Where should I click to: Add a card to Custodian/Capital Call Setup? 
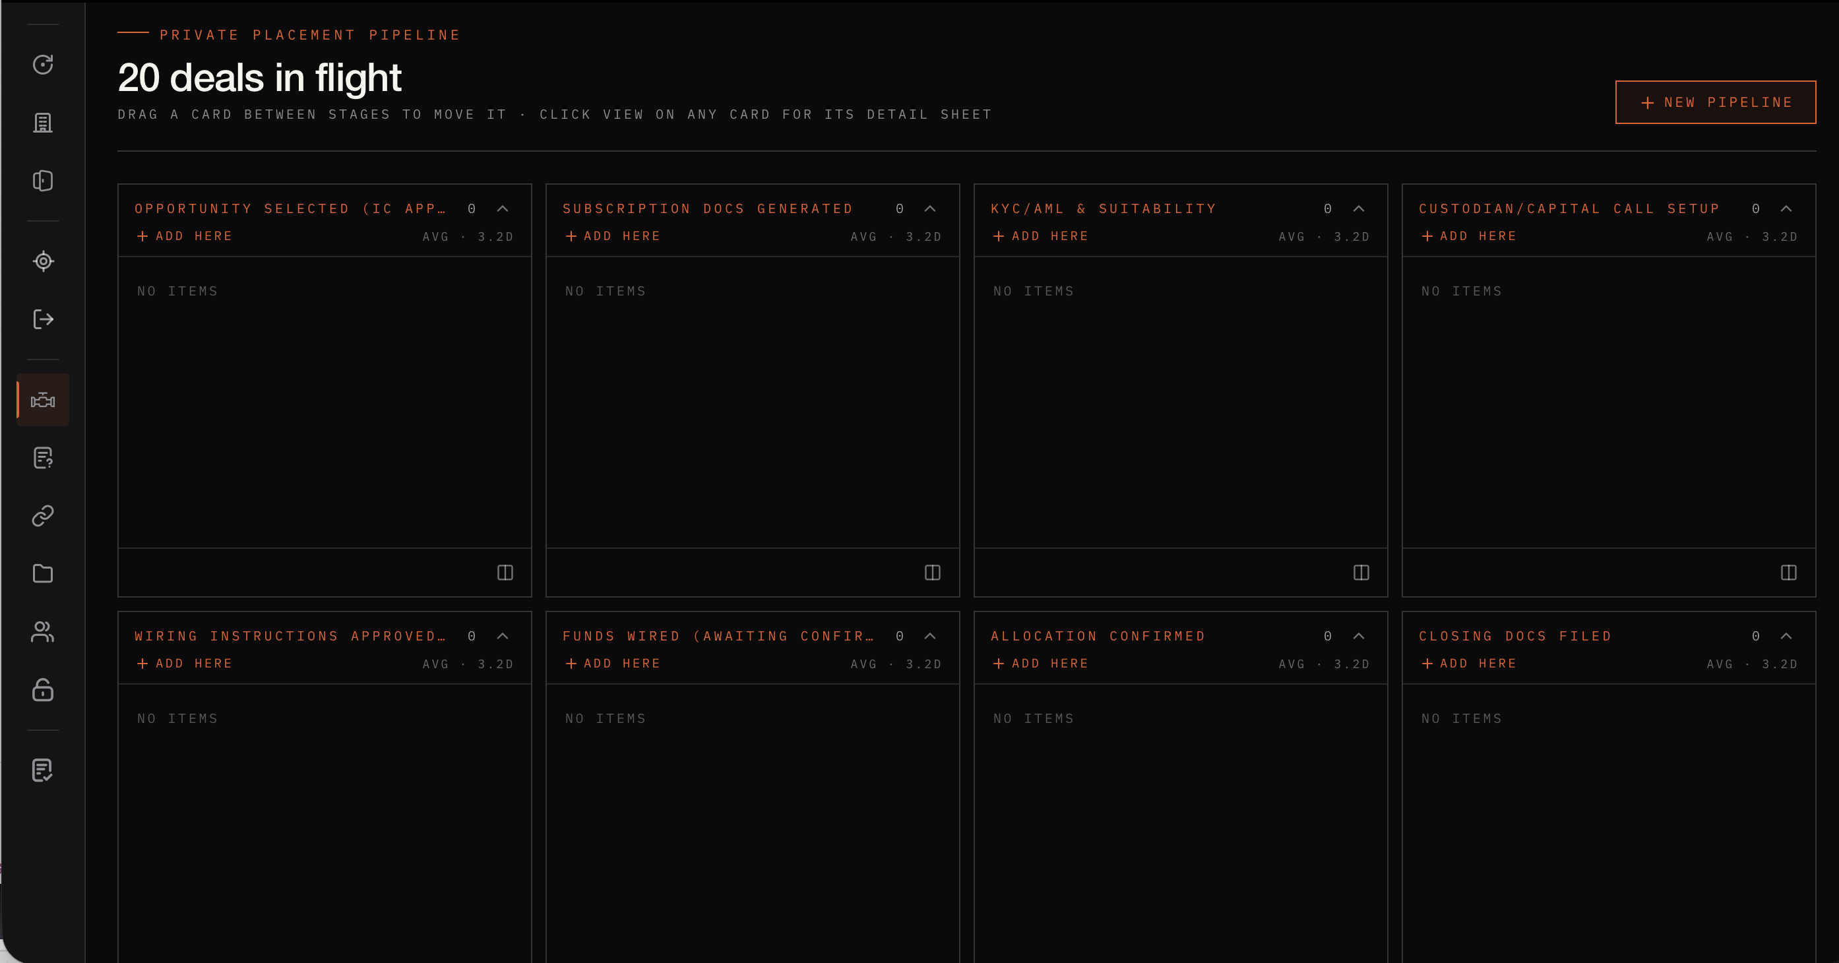click(x=1468, y=236)
